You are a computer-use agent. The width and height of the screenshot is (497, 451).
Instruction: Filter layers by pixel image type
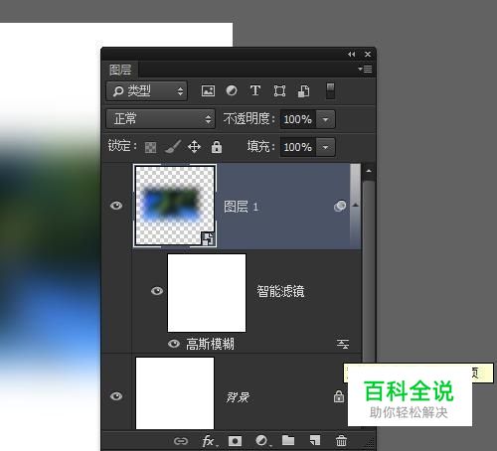coord(208,90)
